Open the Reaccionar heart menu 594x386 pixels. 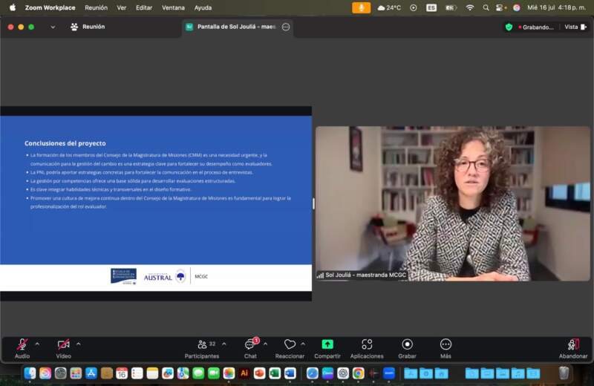point(290,348)
